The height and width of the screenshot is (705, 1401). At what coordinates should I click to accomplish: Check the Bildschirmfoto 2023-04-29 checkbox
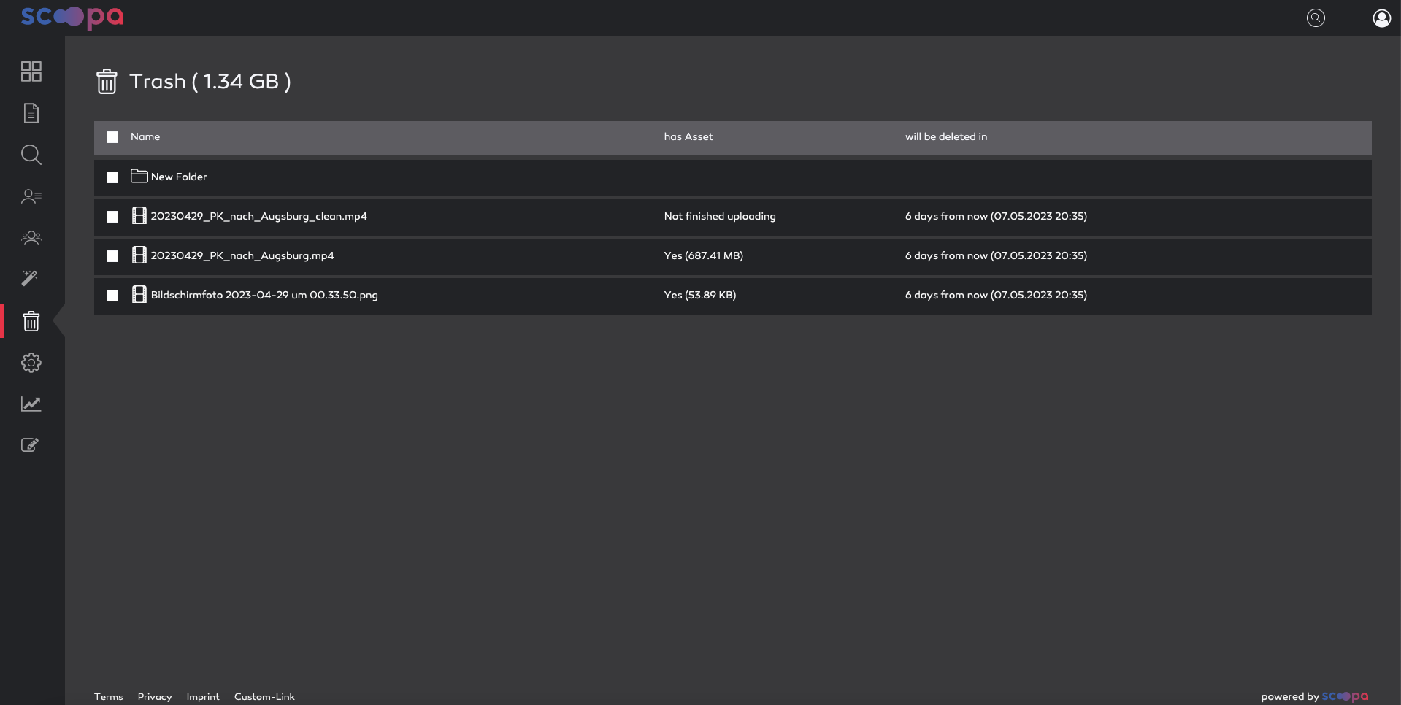click(x=112, y=296)
